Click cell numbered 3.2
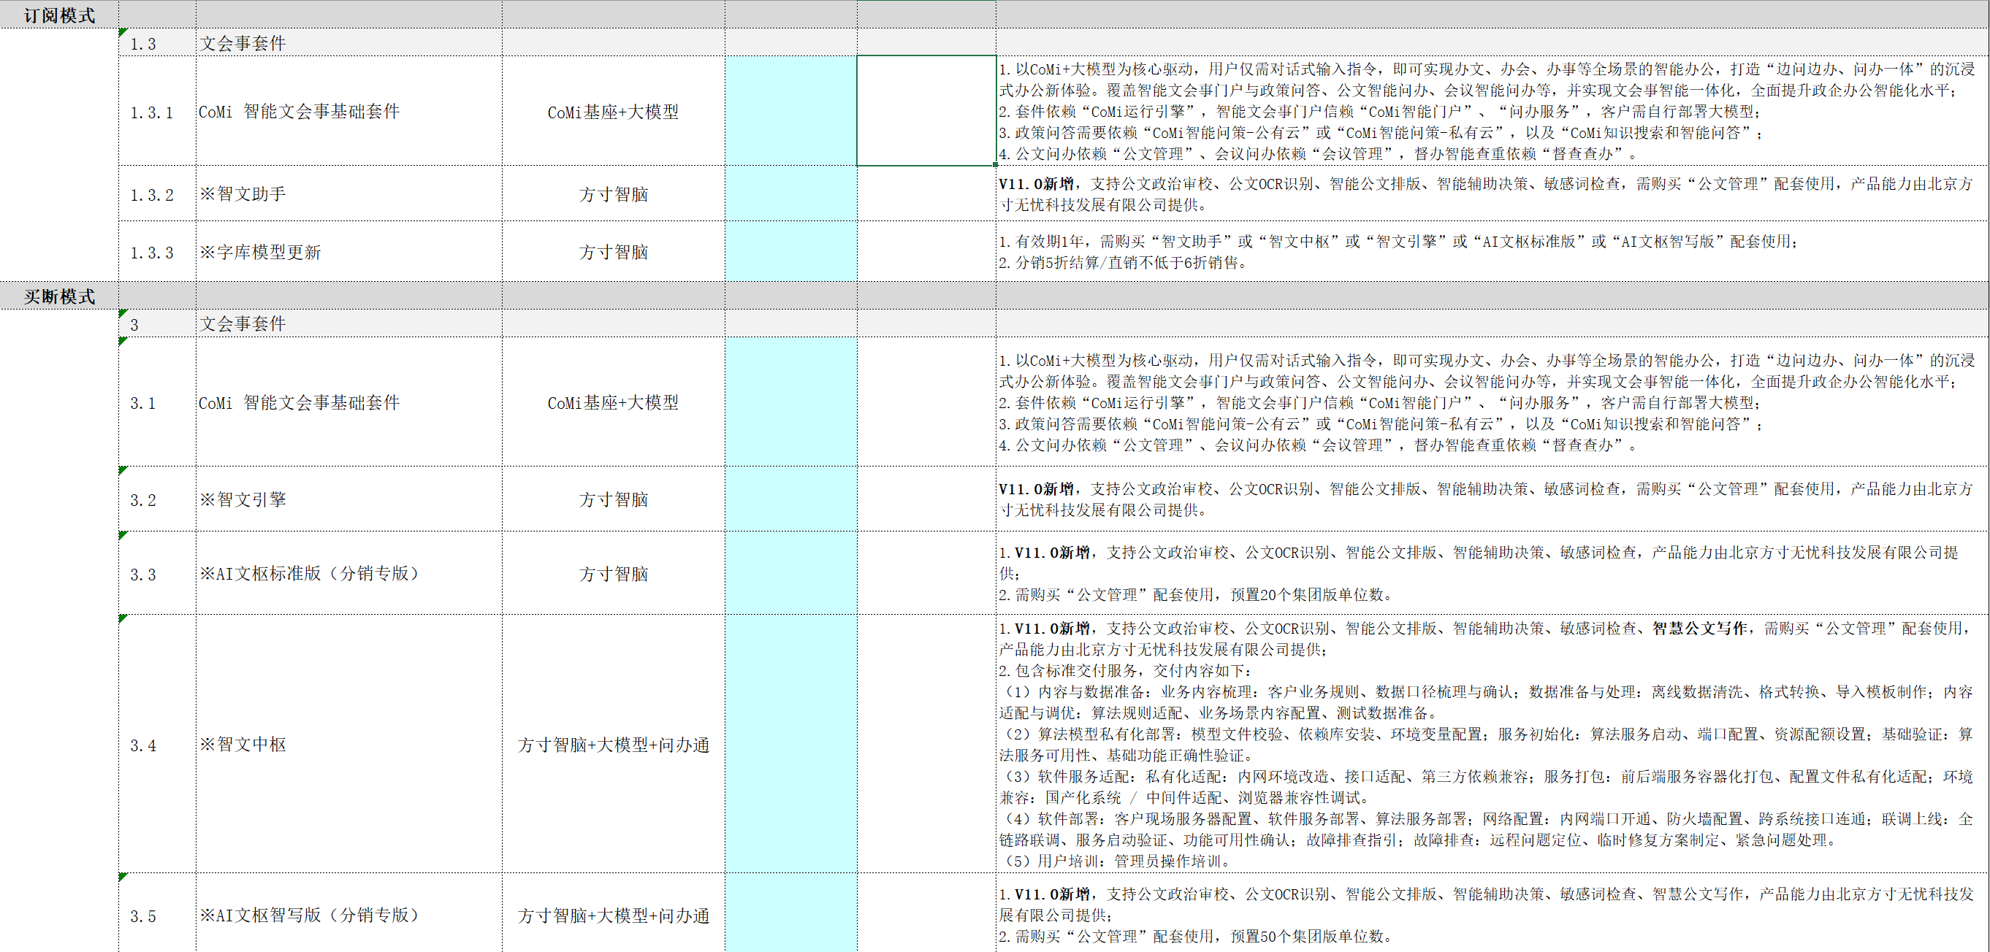The width and height of the screenshot is (1990, 952). 158,499
